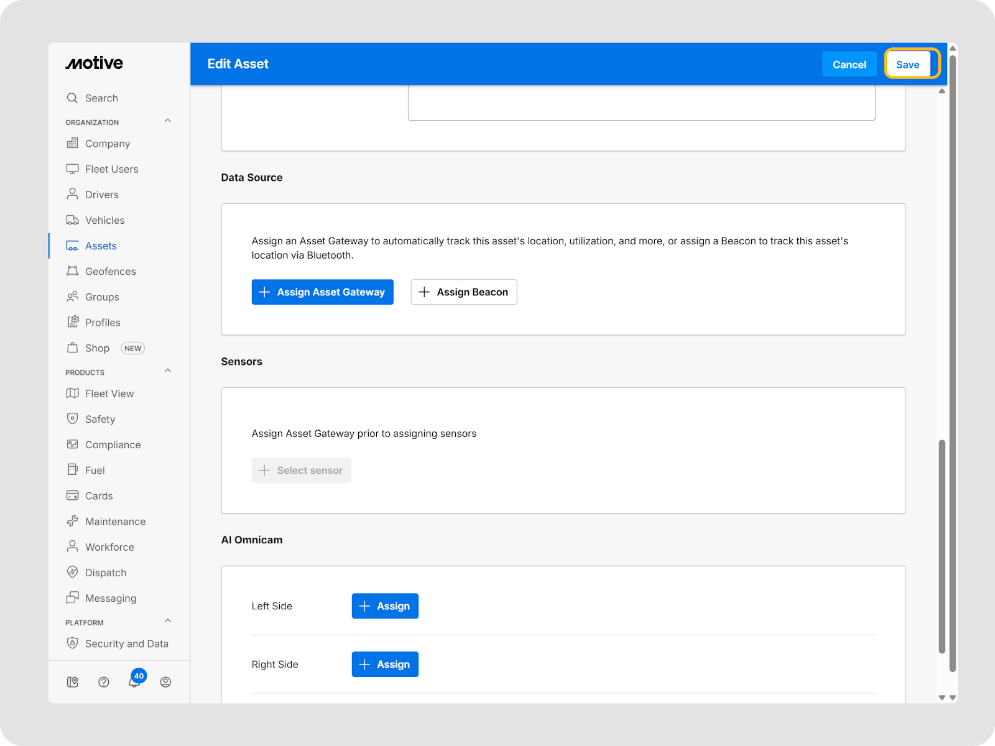The image size is (995, 746).
Task: Click the Motive logo
Action: point(95,63)
